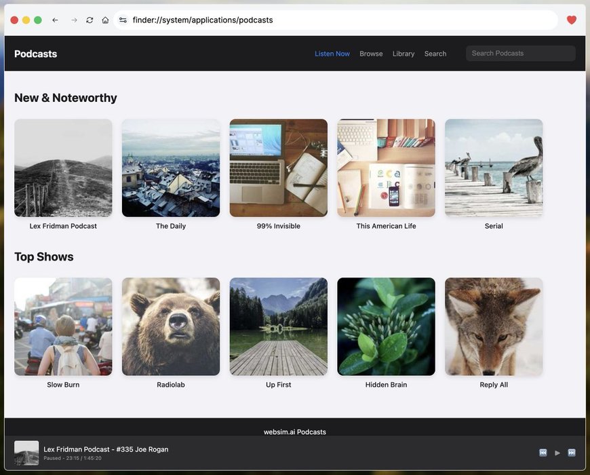Click the 'Reply All' title

click(x=494, y=385)
